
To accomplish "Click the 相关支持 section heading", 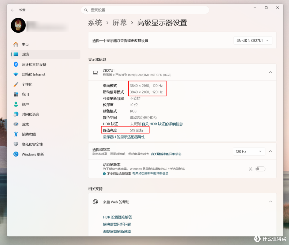I will click(95, 189).
